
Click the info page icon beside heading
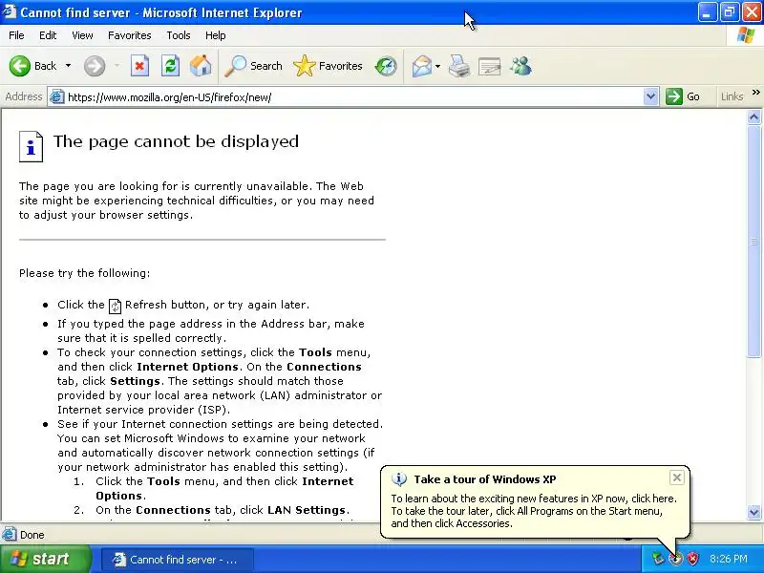point(31,146)
